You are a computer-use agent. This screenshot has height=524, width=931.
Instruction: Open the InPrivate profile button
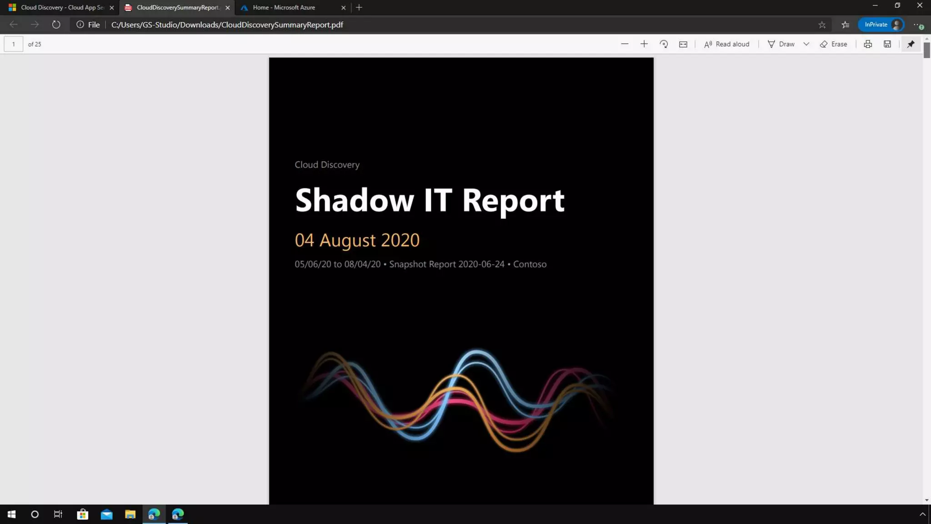point(881,25)
